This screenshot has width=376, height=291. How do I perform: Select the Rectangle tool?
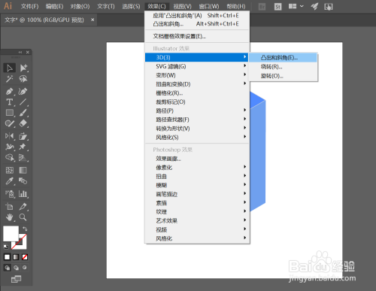[x=10, y=113]
